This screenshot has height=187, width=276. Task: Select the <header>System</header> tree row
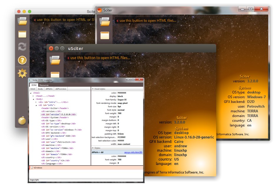pos(55,117)
